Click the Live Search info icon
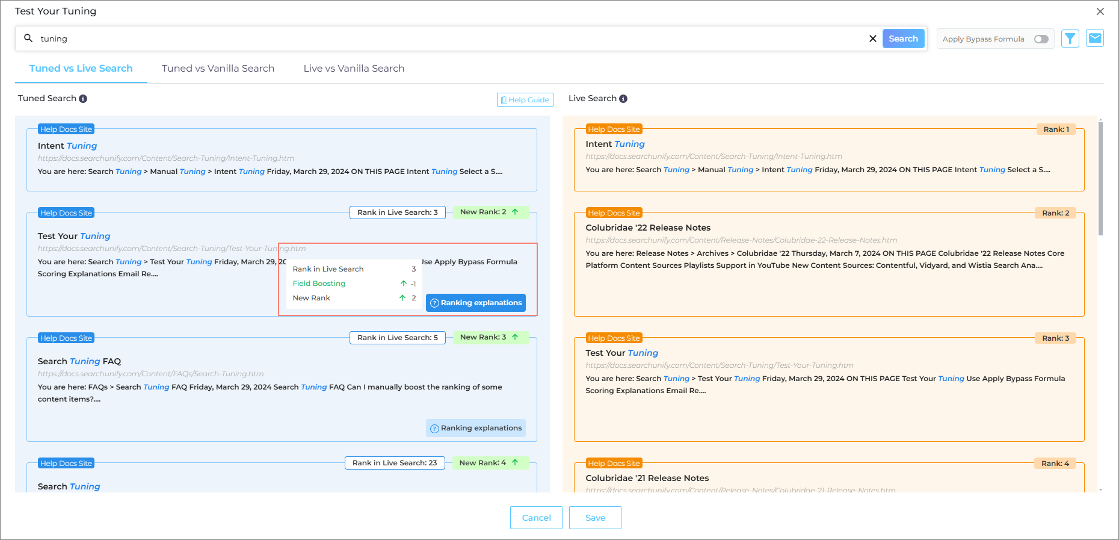This screenshot has width=1119, height=540. pos(623,99)
